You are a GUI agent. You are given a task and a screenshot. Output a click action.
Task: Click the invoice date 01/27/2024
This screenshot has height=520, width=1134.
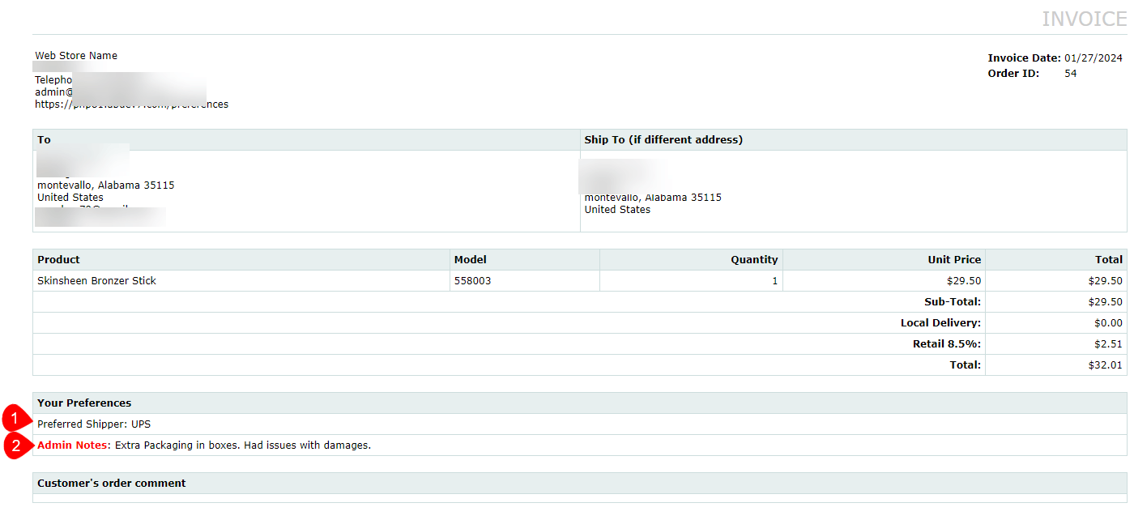(1093, 58)
